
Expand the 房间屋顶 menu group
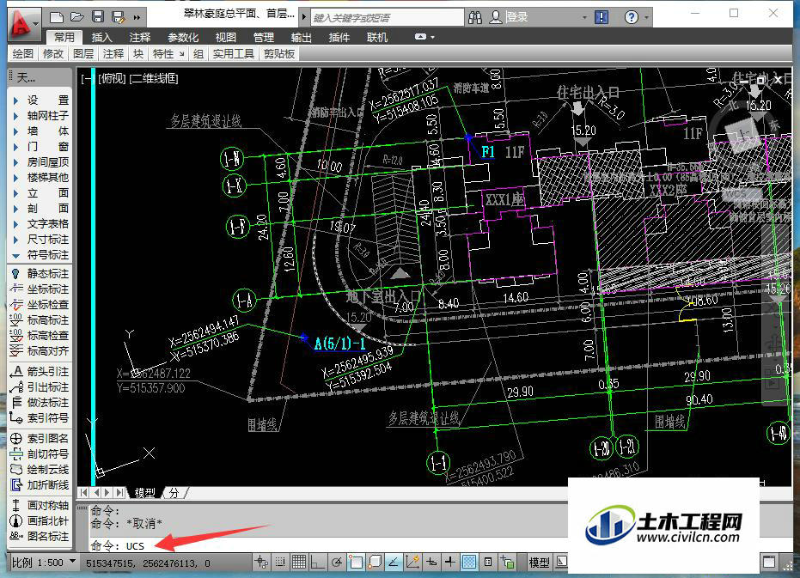tap(40, 162)
